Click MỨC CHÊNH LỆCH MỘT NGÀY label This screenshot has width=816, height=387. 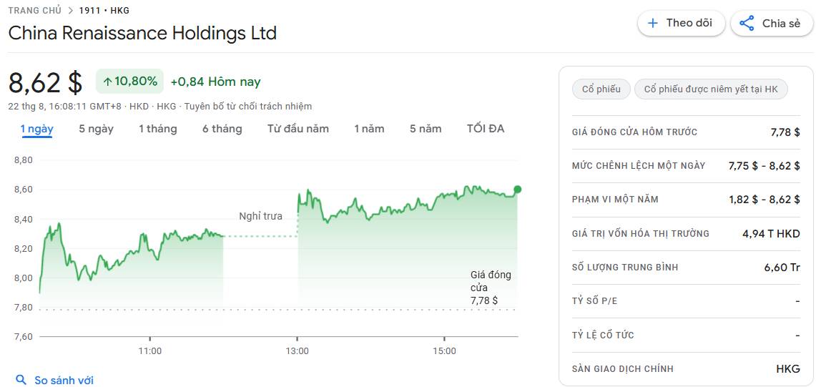639,166
